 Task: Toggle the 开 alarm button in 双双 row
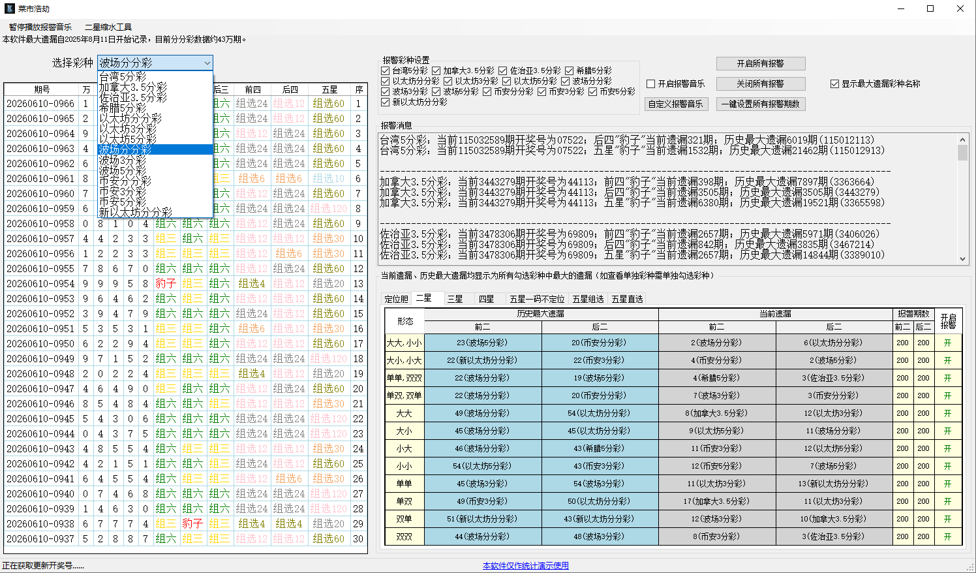pyautogui.click(x=947, y=536)
